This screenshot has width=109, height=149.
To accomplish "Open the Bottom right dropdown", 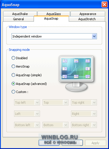I will pos(84,125).
